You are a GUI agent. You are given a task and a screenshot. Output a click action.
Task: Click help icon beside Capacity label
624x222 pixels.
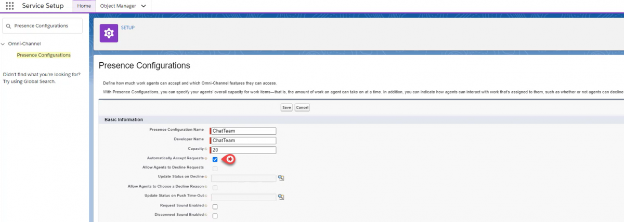click(206, 149)
